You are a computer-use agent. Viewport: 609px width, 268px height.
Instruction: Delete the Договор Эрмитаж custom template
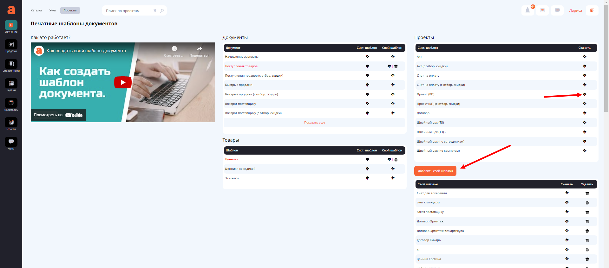click(x=587, y=221)
